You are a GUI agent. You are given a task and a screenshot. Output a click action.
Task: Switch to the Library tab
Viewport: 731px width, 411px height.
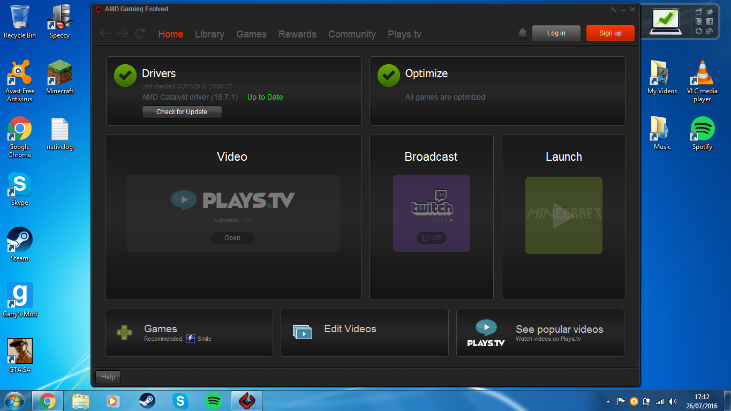(x=209, y=34)
